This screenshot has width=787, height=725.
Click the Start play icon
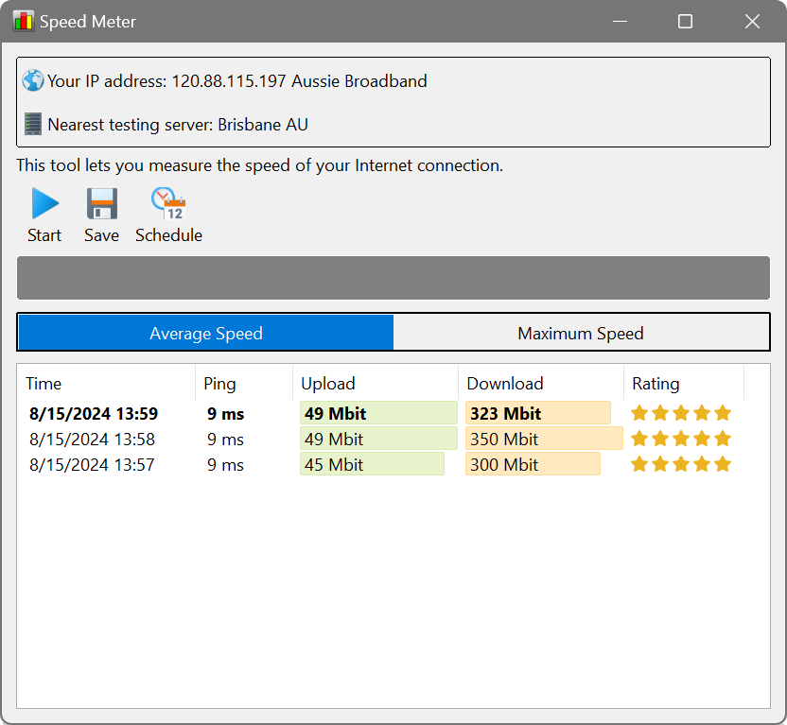[x=45, y=203]
